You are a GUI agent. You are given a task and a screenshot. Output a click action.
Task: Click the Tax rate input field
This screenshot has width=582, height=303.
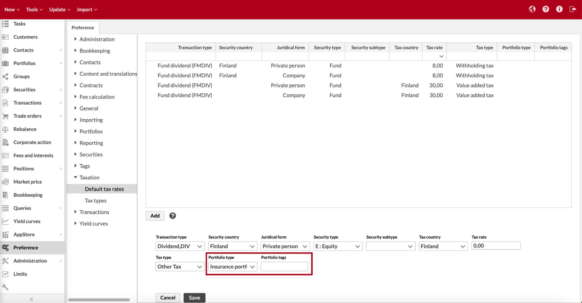click(x=496, y=246)
